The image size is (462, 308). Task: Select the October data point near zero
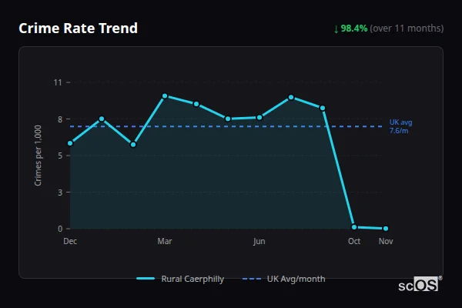354,227
